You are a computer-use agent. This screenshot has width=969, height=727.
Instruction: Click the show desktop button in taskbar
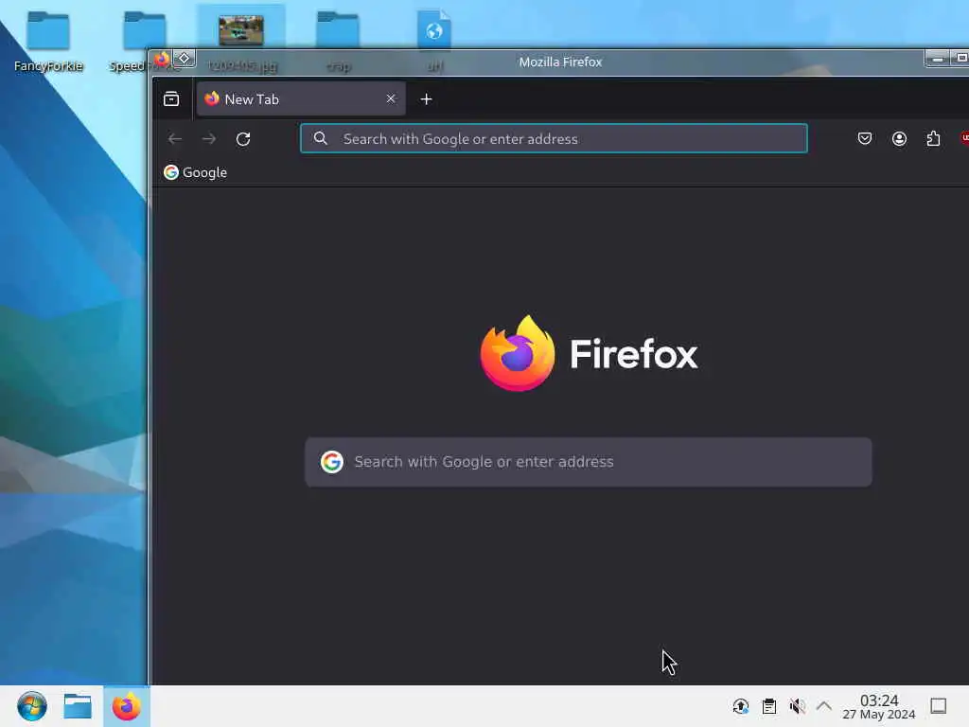[x=938, y=706]
